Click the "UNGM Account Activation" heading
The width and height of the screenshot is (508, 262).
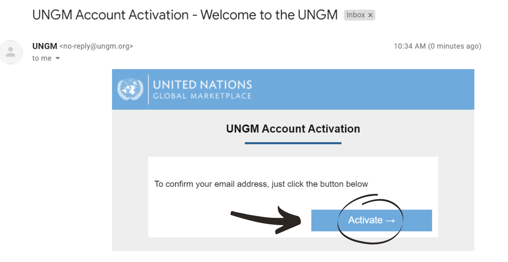293,129
